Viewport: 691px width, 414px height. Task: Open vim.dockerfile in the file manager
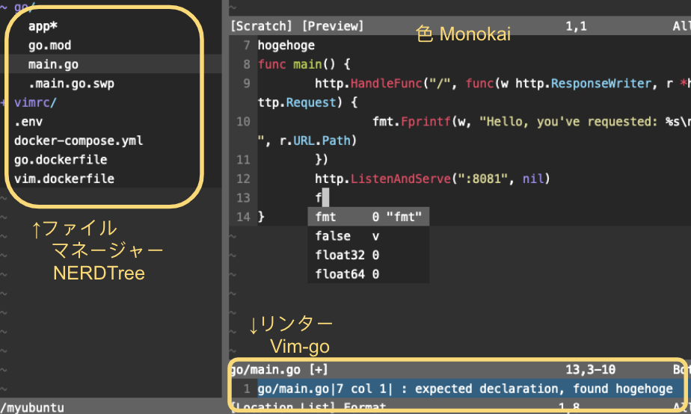pyautogui.click(x=64, y=179)
